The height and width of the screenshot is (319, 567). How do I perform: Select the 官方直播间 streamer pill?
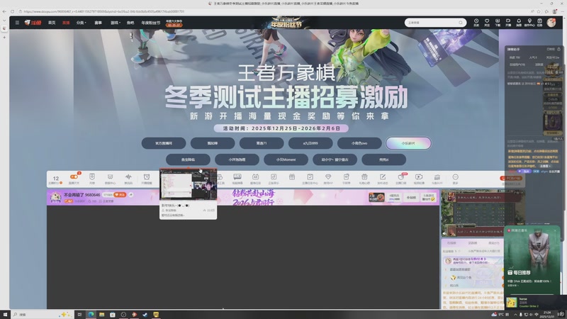(x=164, y=143)
